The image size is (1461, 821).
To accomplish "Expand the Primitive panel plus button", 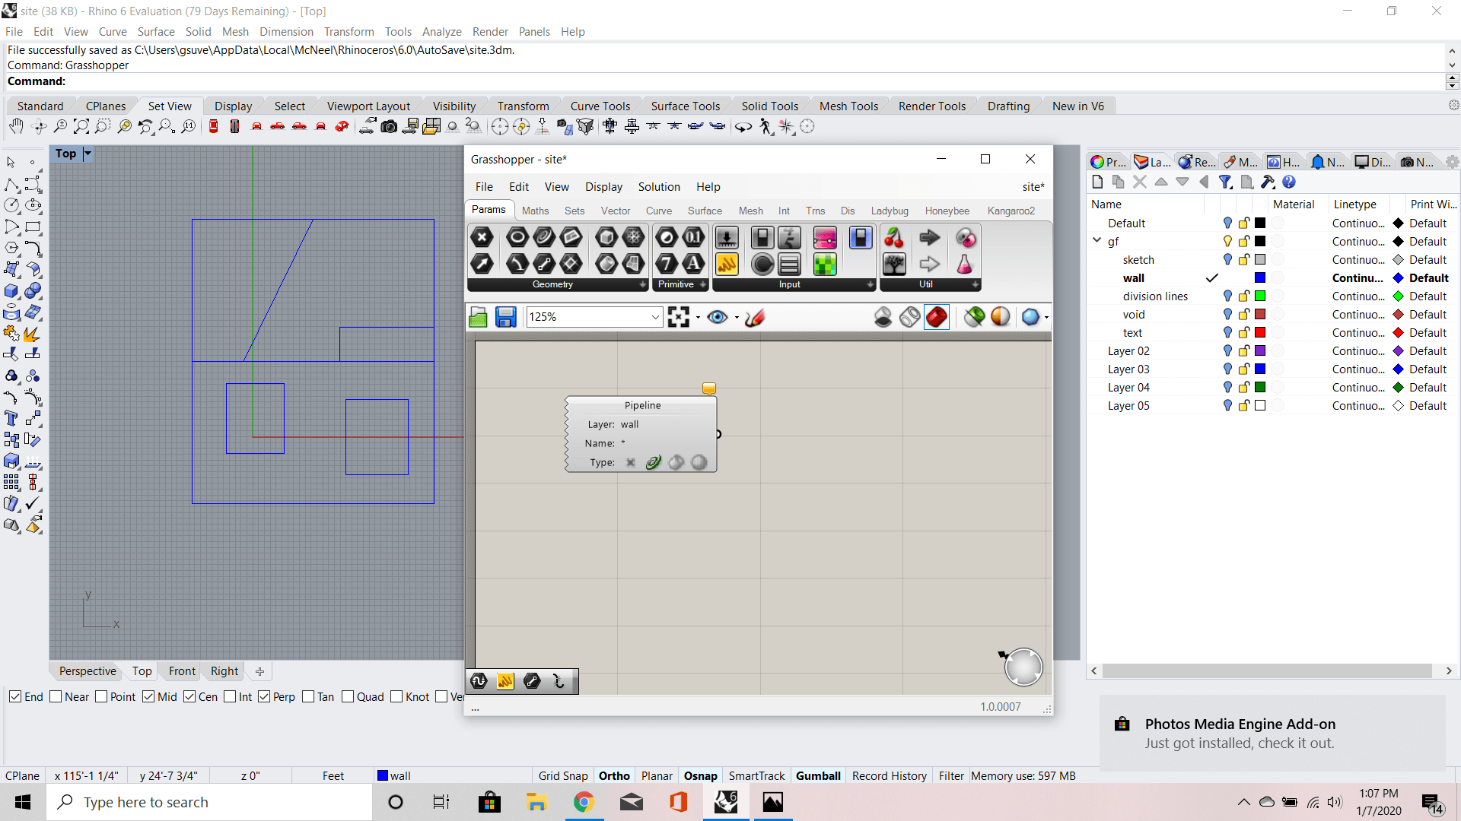I will click(702, 284).
